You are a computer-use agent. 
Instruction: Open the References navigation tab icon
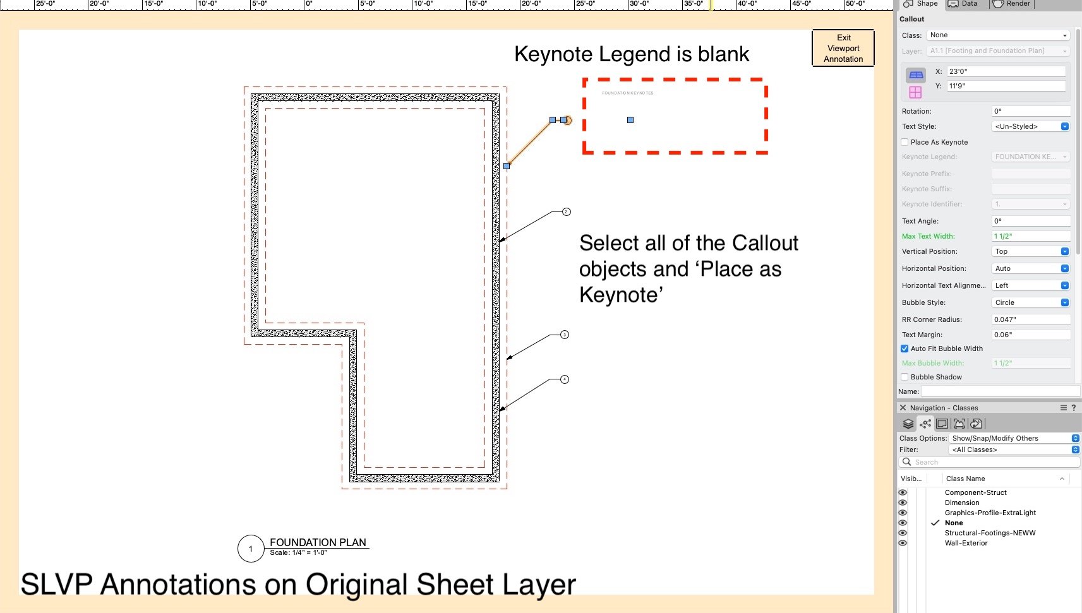click(977, 424)
